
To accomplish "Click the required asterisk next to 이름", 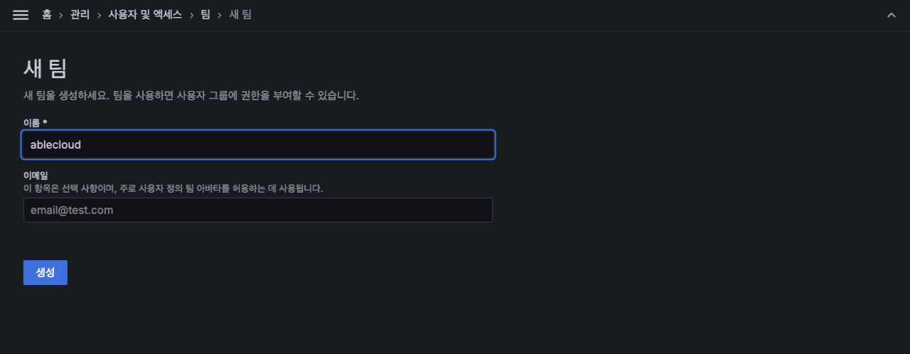I will 45,123.
